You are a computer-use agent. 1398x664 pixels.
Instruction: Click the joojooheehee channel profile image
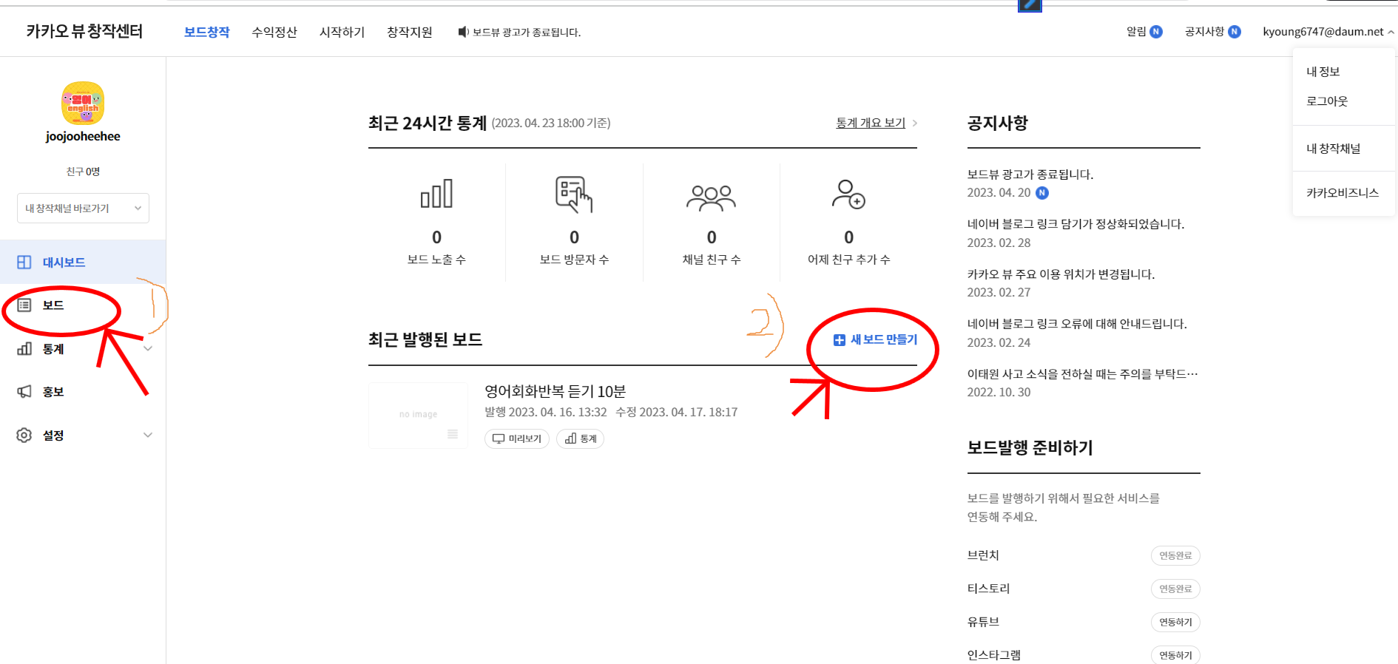(x=83, y=103)
